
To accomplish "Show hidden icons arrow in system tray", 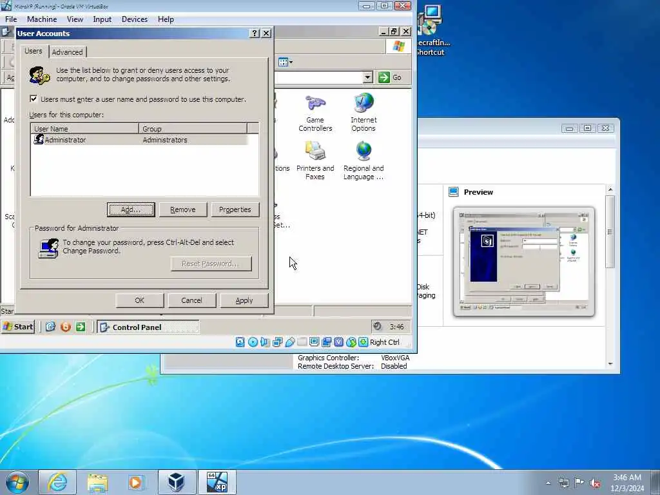I will click(548, 483).
